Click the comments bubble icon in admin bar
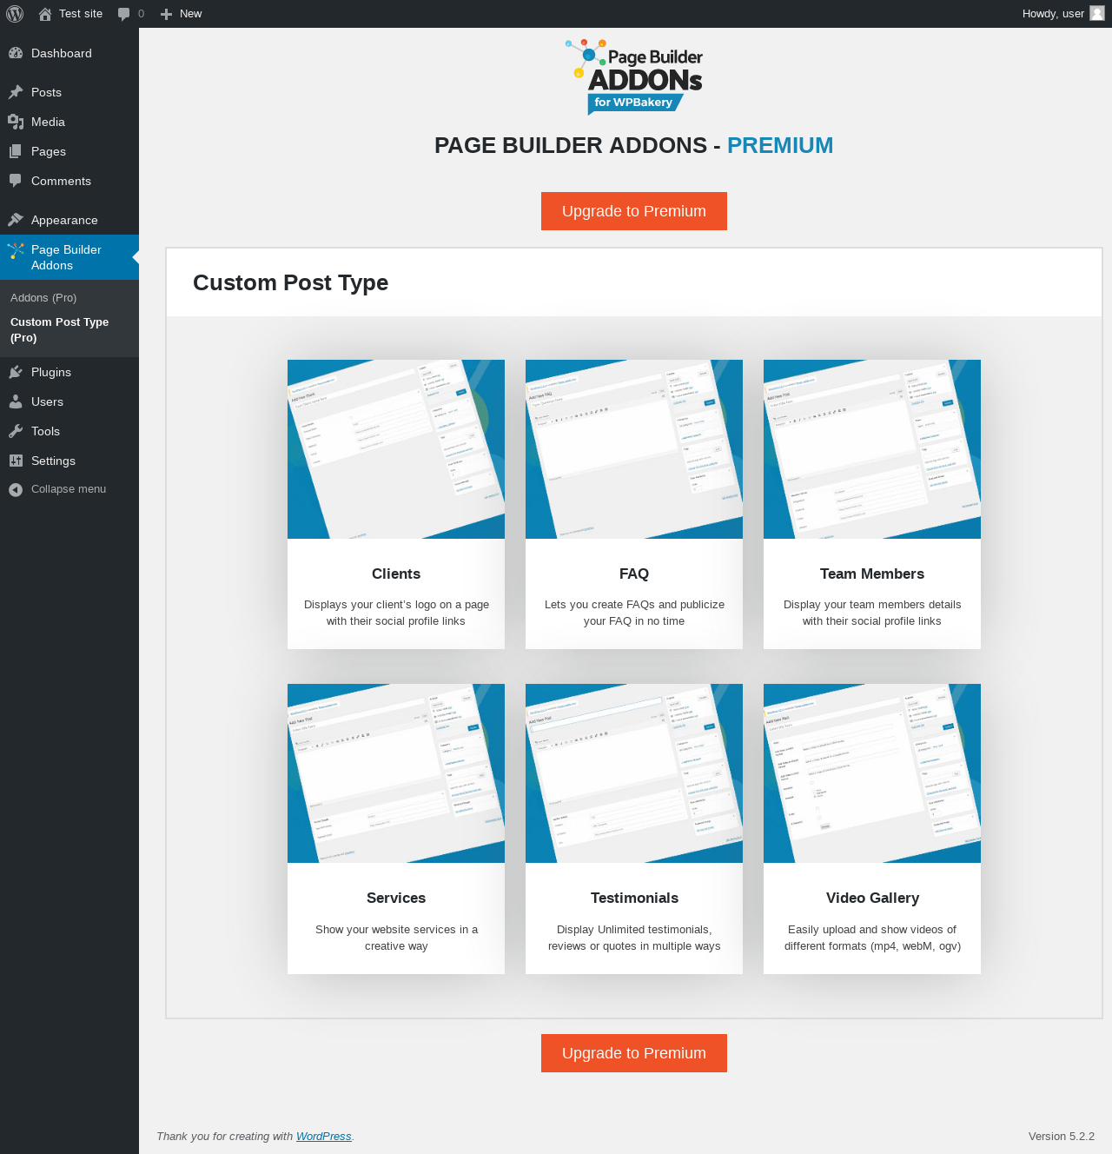The image size is (1112, 1154). point(124,14)
